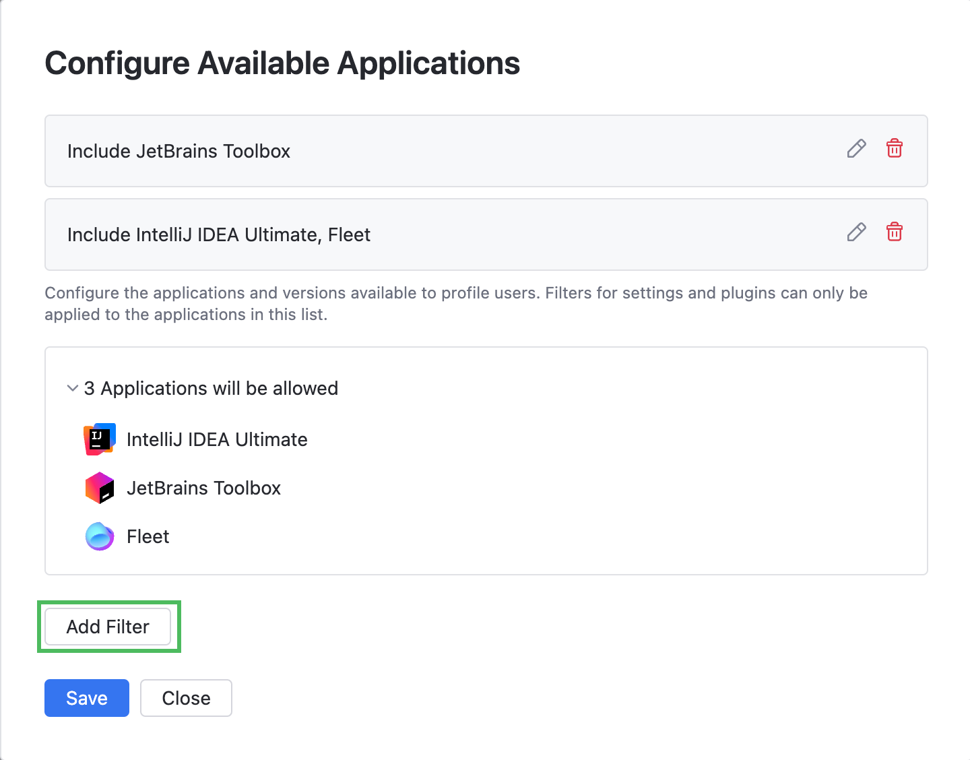This screenshot has height=760, width=970.
Task: Collapse the allowed applications list chevron
Action: pyautogui.click(x=73, y=388)
